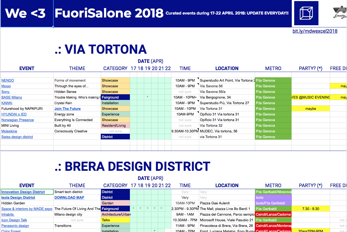The height and width of the screenshot is (232, 347).
Task: Select the '9AM - 1AM' time cell
Action: [x=185, y=214]
